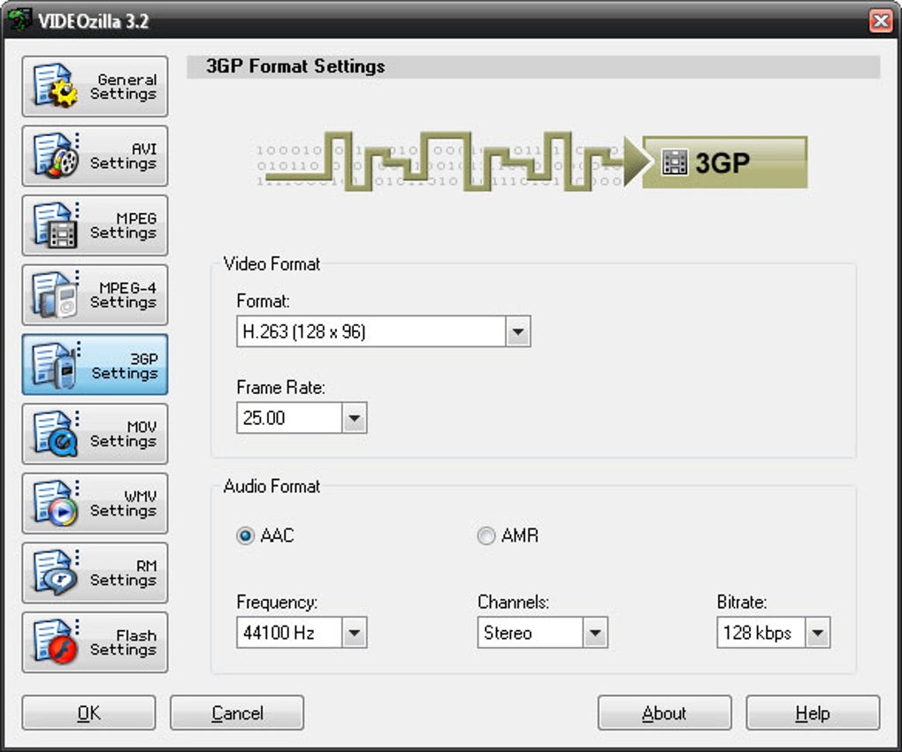Click the Cancel button
Screen dimensions: 902x752
[x=237, y=713]
